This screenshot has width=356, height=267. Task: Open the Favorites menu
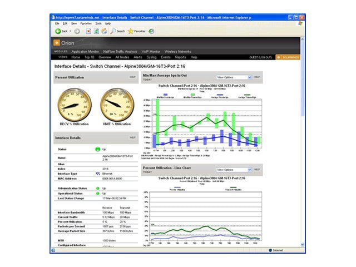pyautogui.click(x=86, y=23)
